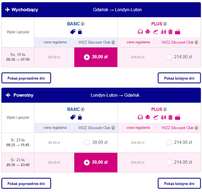Click checked suitcase icon under return PLUS

pos(170,117)
